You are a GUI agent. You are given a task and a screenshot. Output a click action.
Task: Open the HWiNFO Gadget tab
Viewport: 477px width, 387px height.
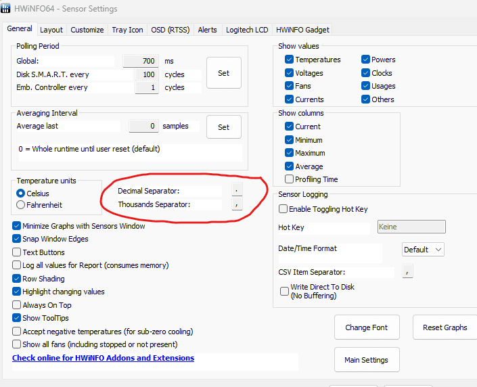302,30
